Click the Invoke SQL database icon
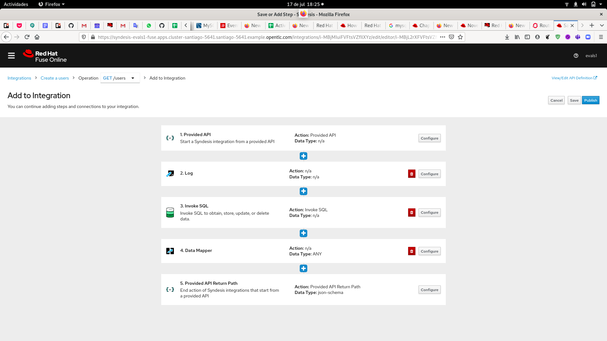This screenshot has width=607, height=341. 170,212
